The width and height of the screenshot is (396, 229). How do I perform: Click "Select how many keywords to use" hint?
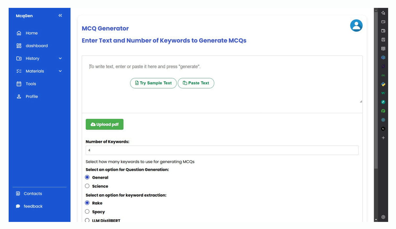click(x=140, y=162)
